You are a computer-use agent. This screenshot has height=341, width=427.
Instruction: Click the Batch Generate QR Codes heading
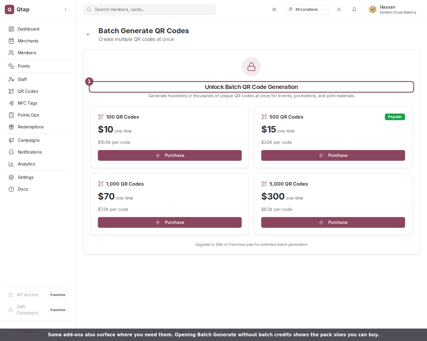(144, 31)
